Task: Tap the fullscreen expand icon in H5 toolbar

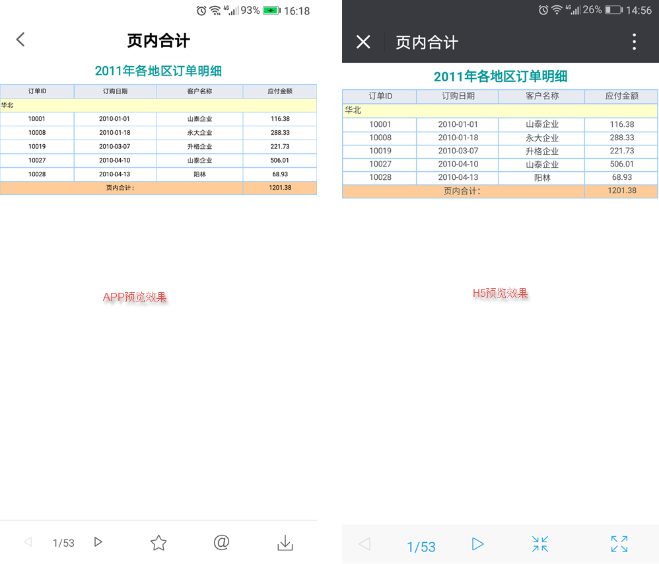Action: 619,544
